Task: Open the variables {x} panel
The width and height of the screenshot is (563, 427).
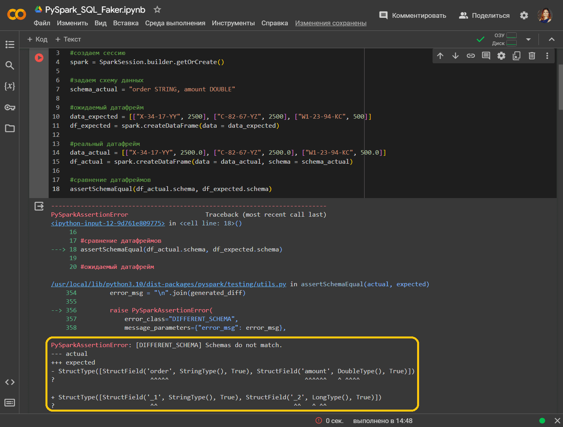Action: point(10,86)
